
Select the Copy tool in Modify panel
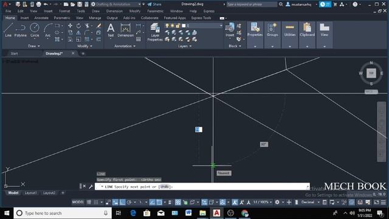(71, 32)
